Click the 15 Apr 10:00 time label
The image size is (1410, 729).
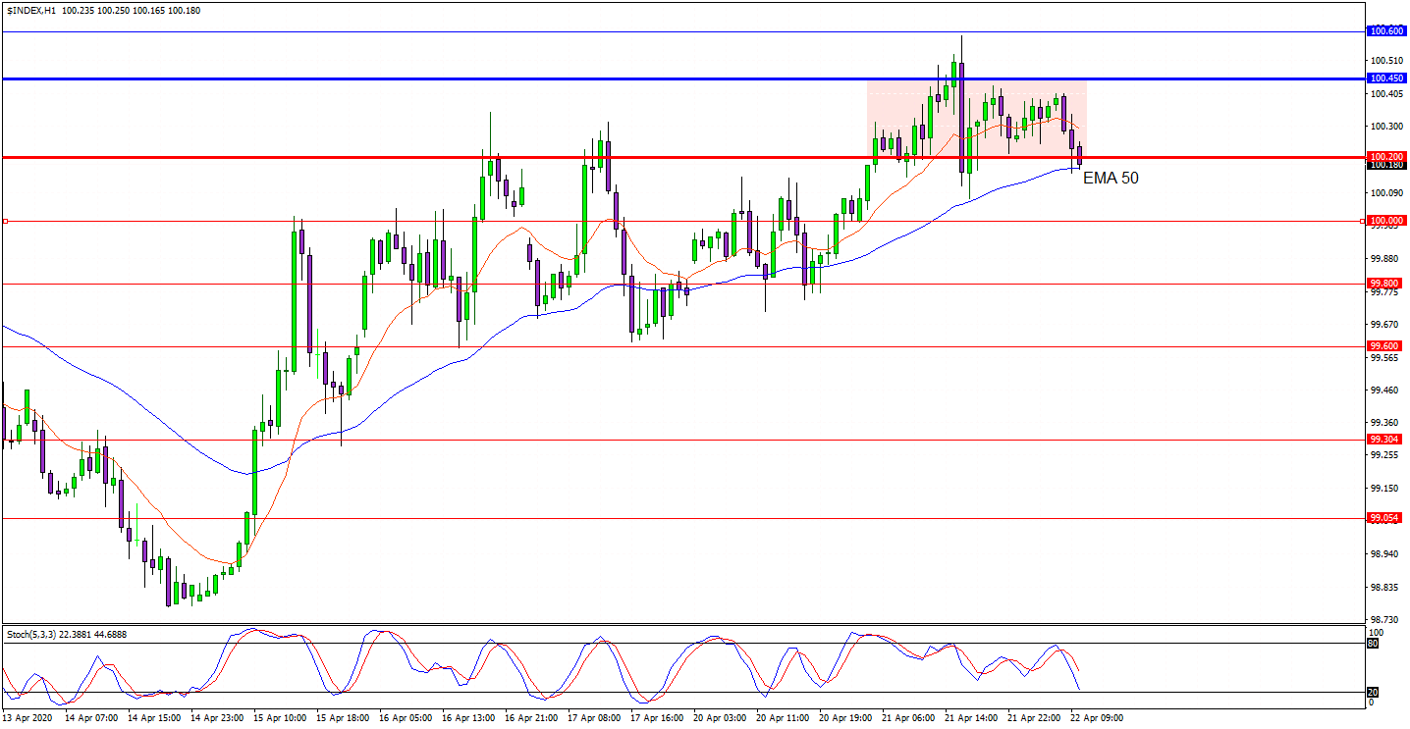(x=281, y=717)
